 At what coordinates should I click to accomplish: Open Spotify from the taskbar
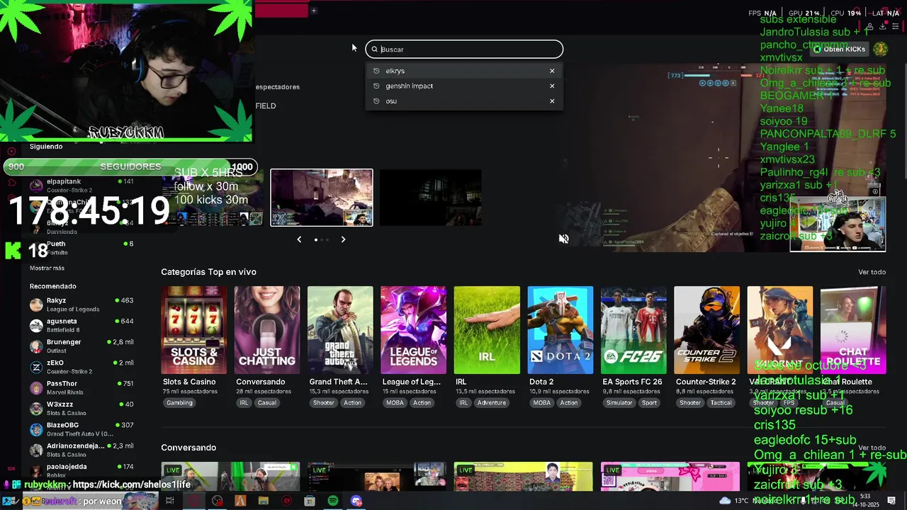[333, 501]
